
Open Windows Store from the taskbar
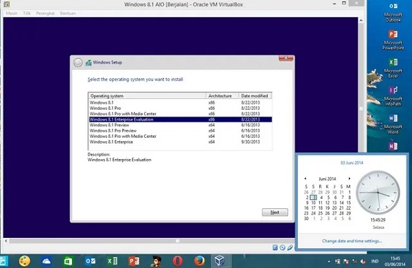(x=68, y=261)
